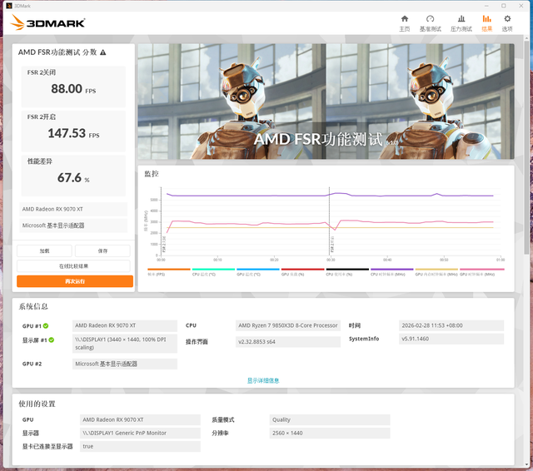Toggle the 帧率 (FPS) orange legend series
This screenshot has height=471, width=533.
168,271
